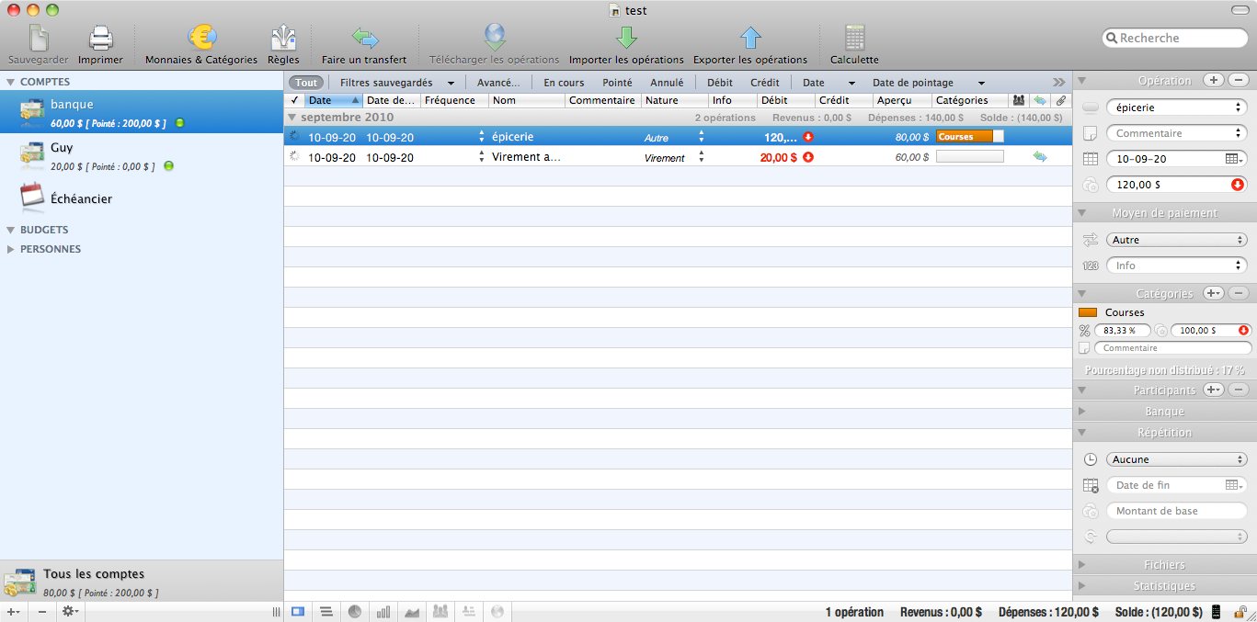Viewport: 1257px width, 622px height.
Task: Open the Calculette calculator
Action: pos(854,38)
